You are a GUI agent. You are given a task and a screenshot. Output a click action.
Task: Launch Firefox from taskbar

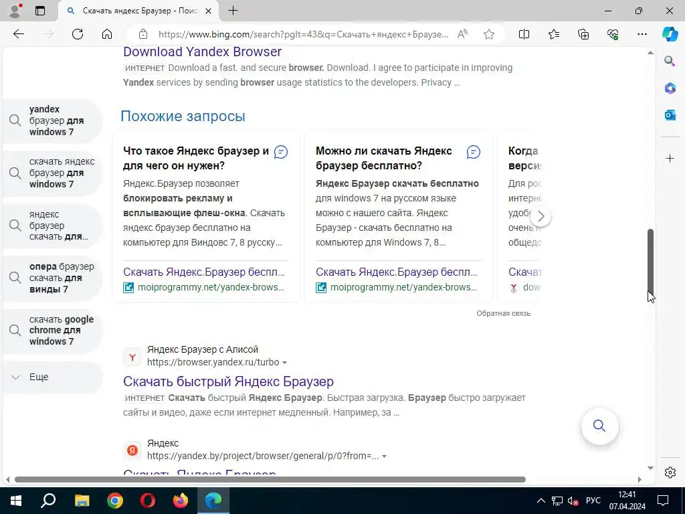180,501
